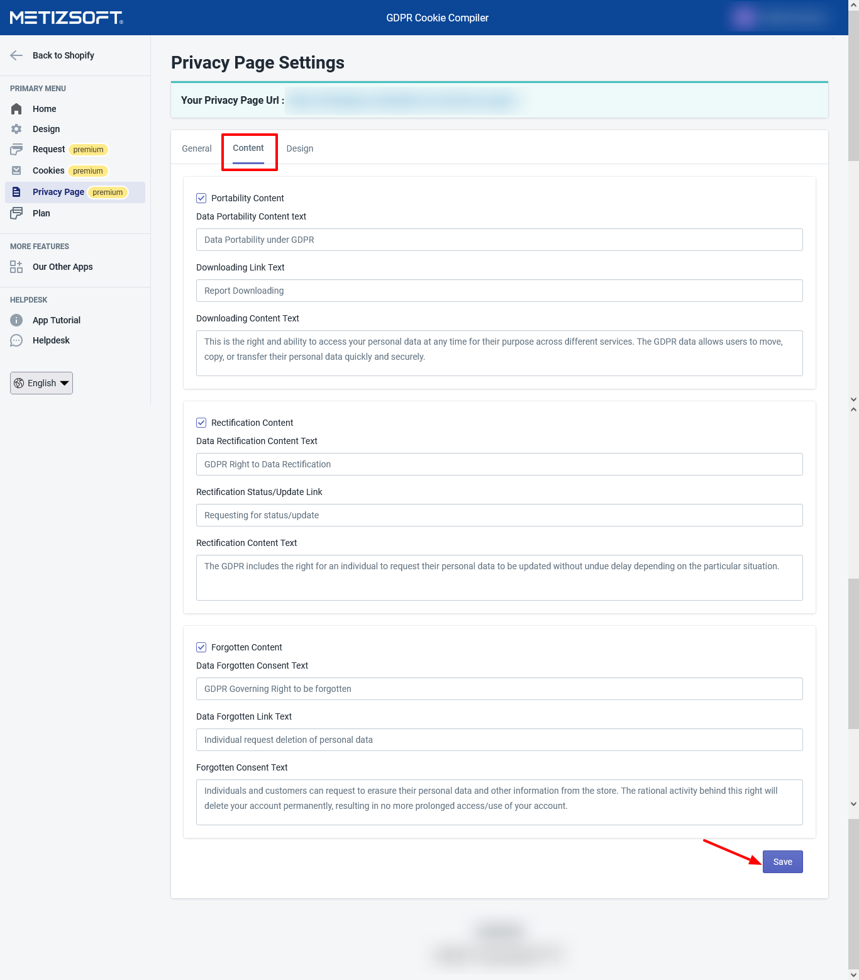Disable the Forgotten Content checkbox
Image resolution: width=859 pixels, height=980 pixels.
pos(201,647)
